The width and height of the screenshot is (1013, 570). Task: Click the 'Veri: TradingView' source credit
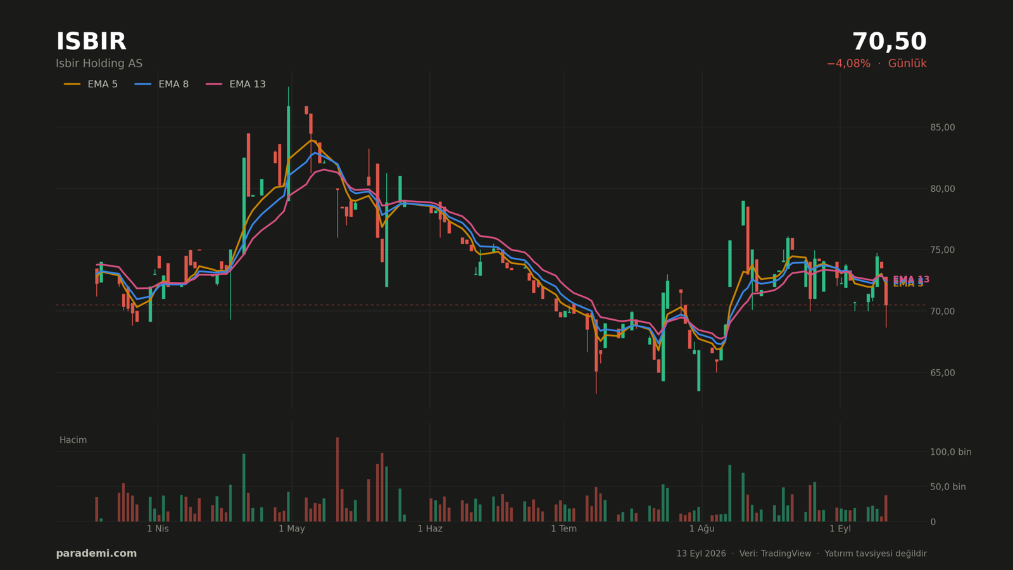click(x=775, y=554)
